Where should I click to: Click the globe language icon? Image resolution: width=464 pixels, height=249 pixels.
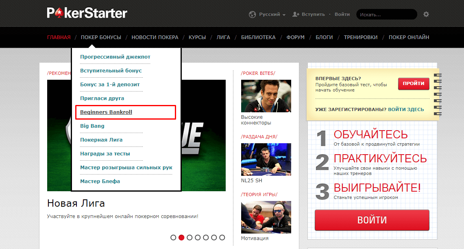pos(252,15)
